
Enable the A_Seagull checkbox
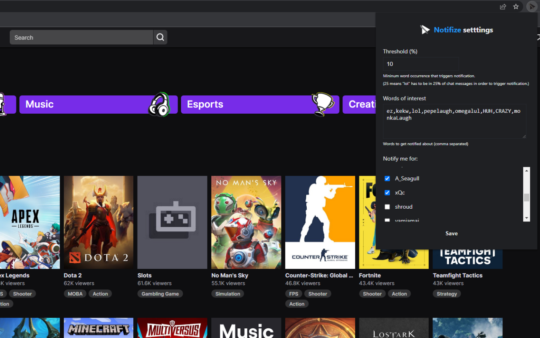click(387, 179)
